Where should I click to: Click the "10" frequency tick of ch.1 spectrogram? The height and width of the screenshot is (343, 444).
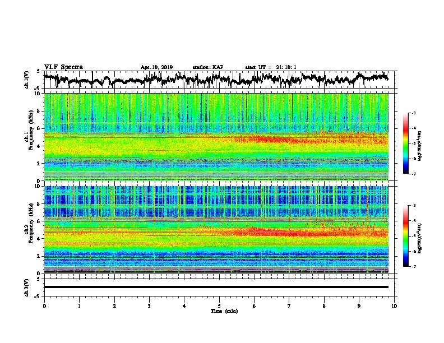38,94
